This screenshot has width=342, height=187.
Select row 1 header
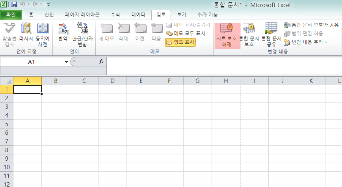[7, 89]
